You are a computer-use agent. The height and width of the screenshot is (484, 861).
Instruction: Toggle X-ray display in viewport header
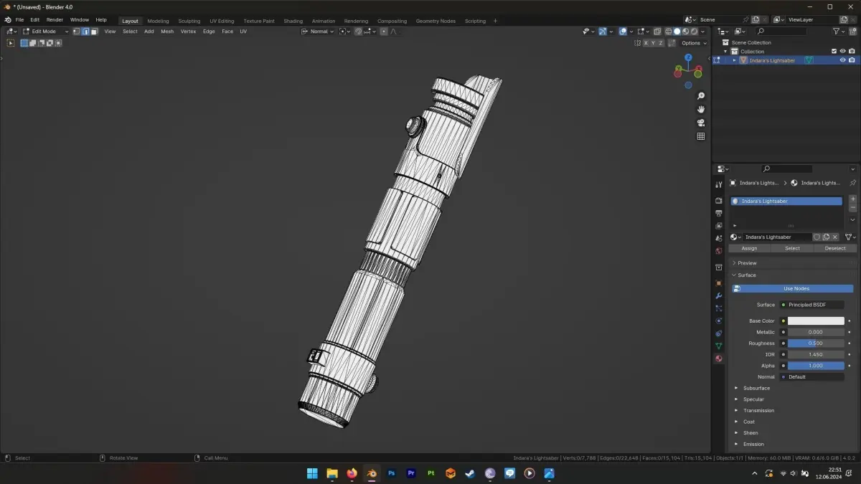657,32
